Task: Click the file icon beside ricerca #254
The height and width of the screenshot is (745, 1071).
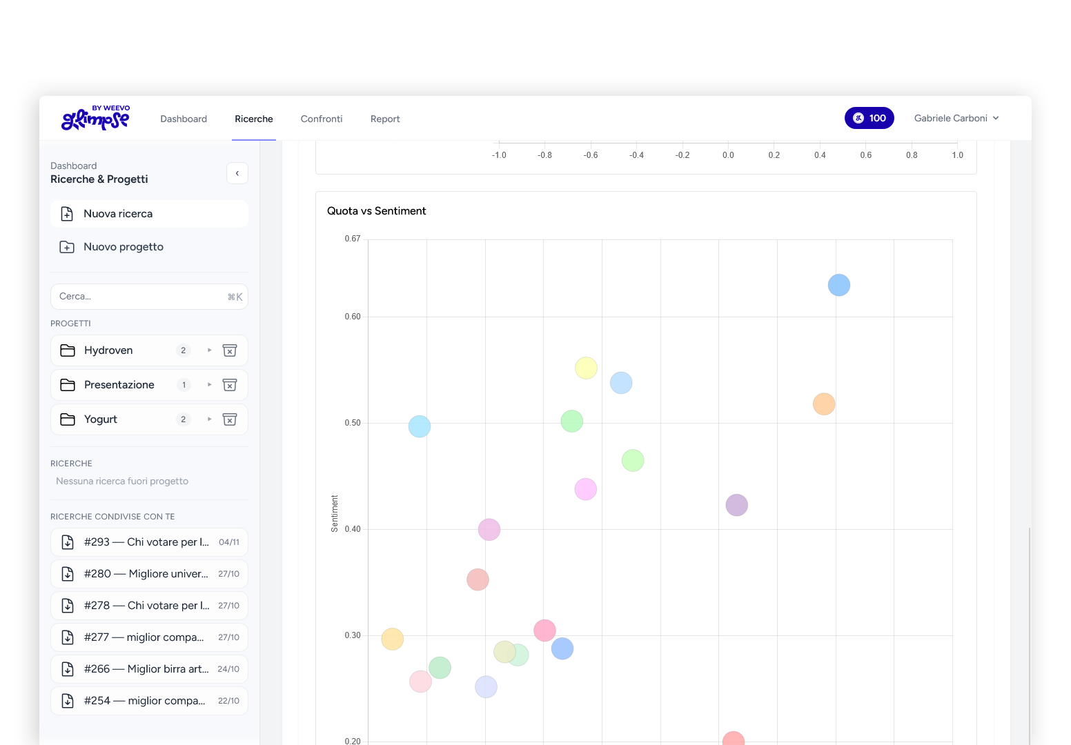Action: click(x=67, y=700)
